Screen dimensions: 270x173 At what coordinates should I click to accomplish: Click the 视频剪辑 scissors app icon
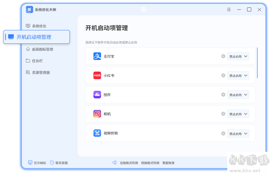coord(97,133)
